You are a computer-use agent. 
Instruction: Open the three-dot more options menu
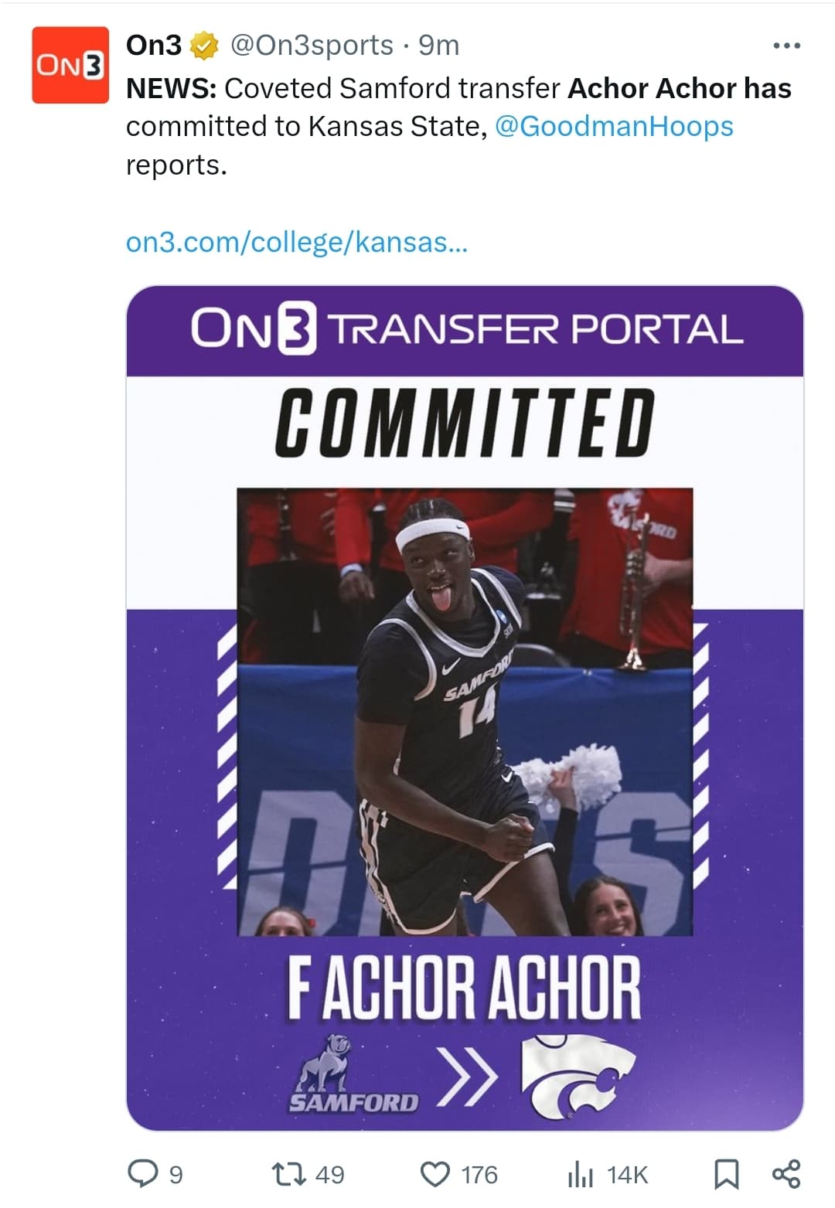coord(786,46)
